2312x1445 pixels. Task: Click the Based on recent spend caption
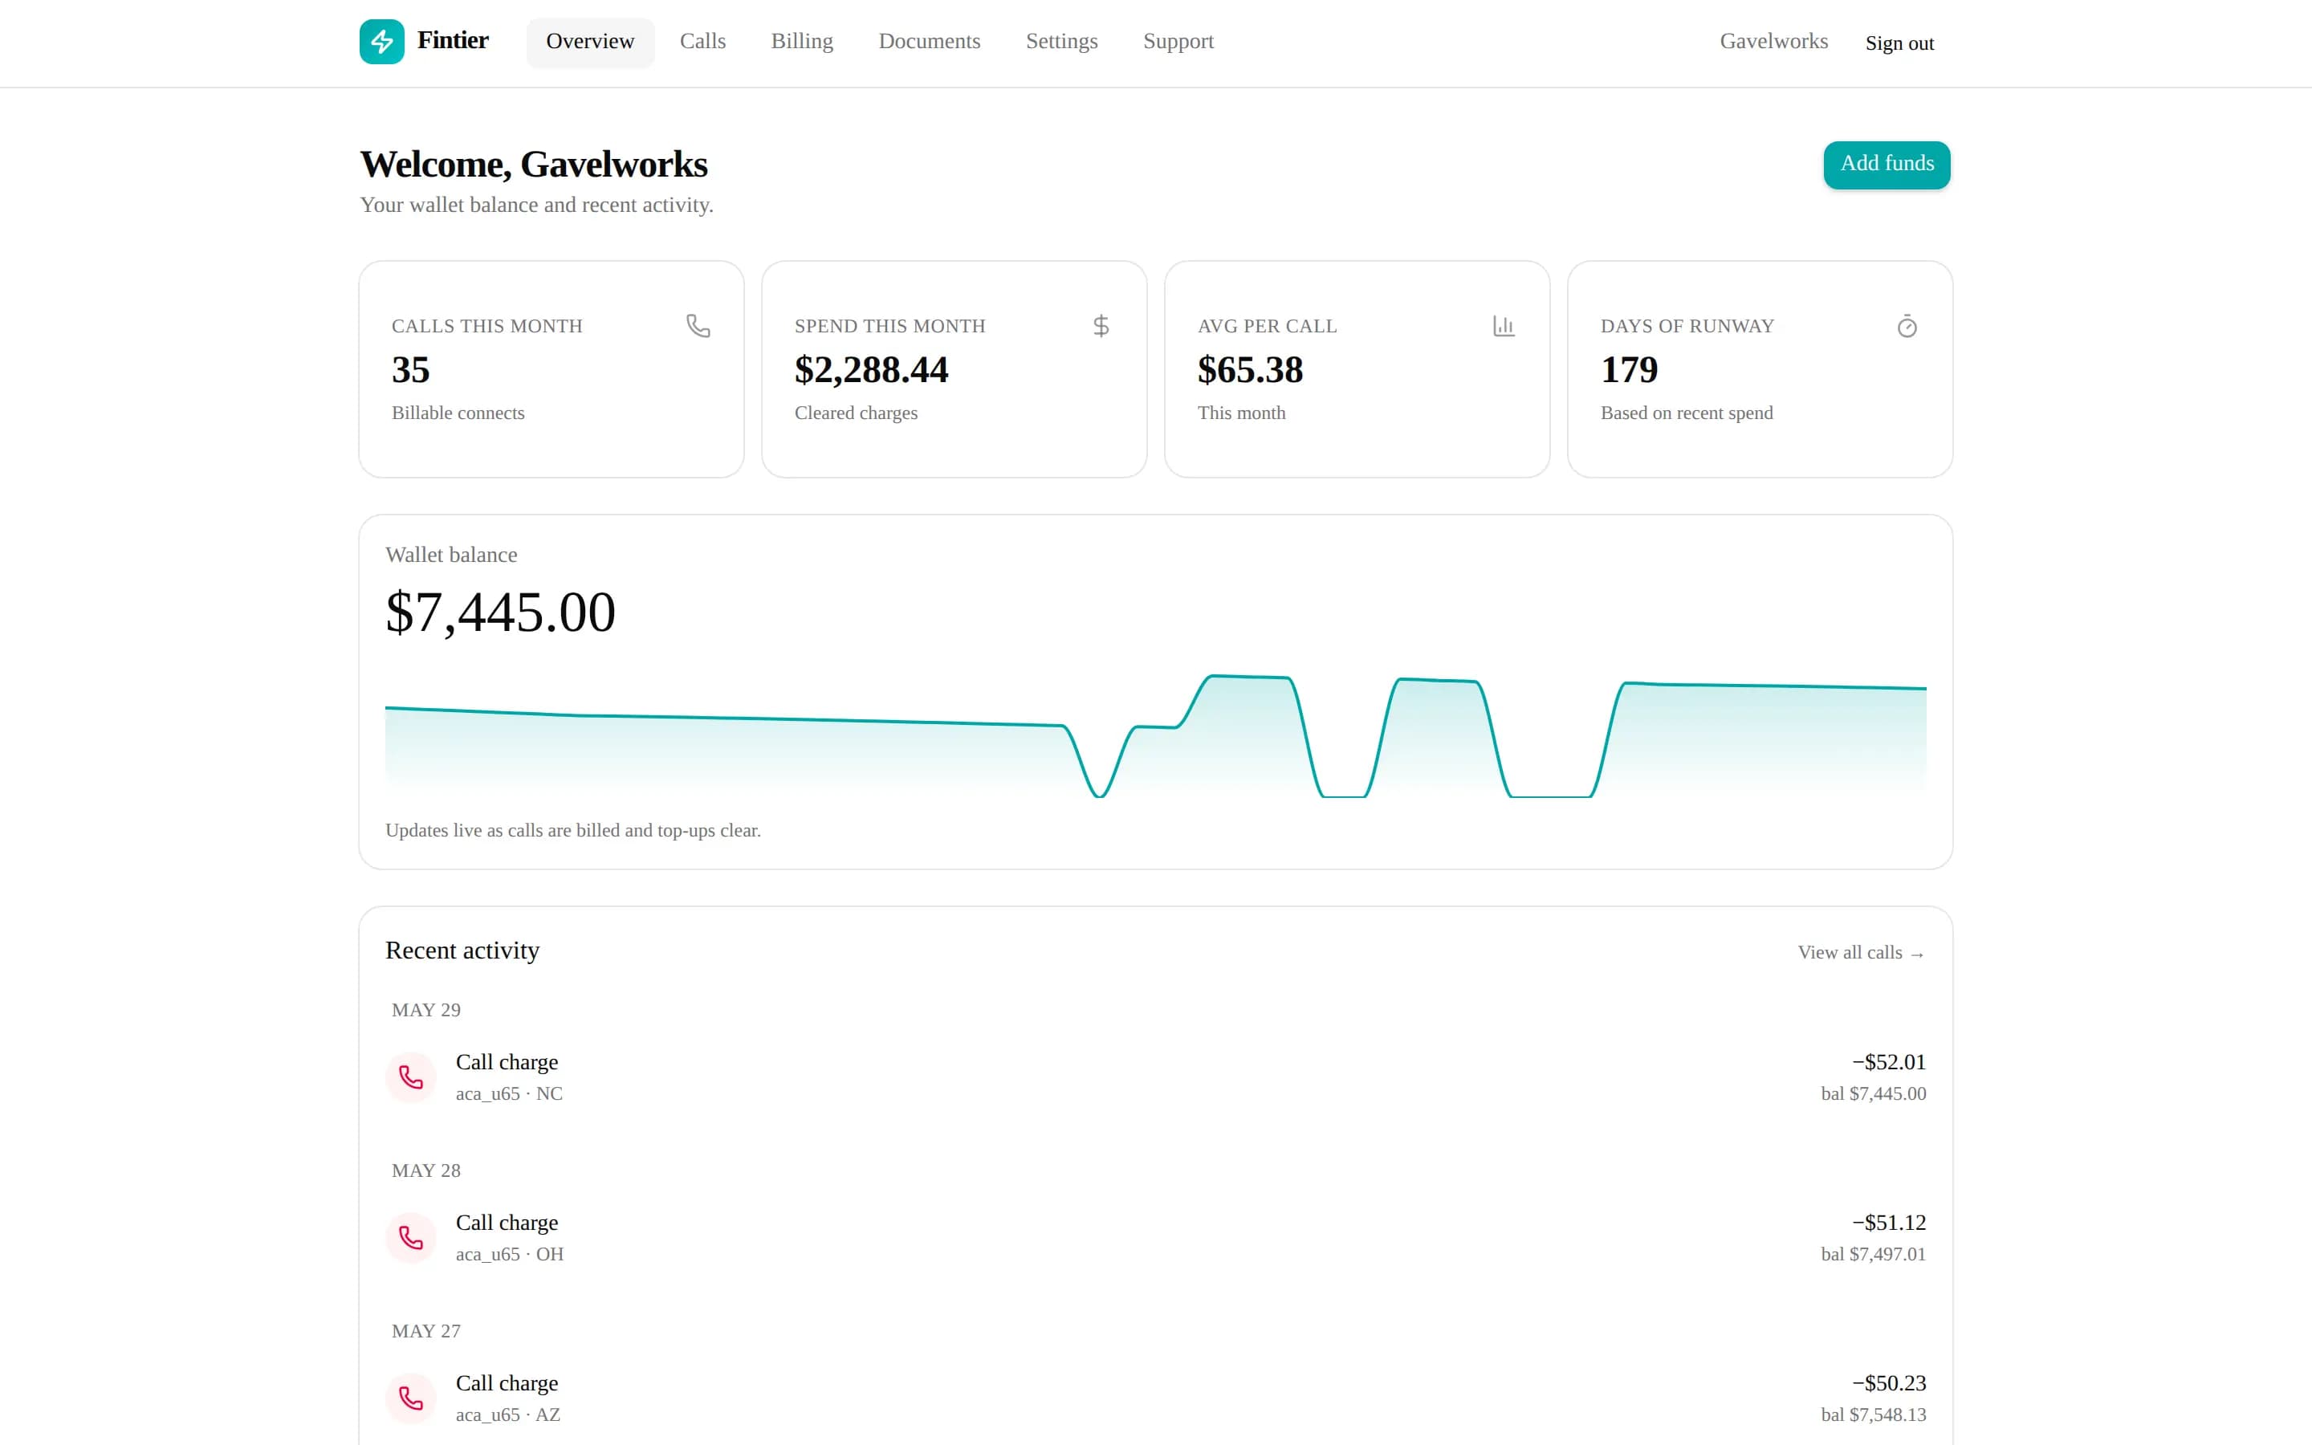(1687, 413)
